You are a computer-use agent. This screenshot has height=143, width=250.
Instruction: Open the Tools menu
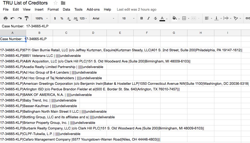click(x=79, y=9)
